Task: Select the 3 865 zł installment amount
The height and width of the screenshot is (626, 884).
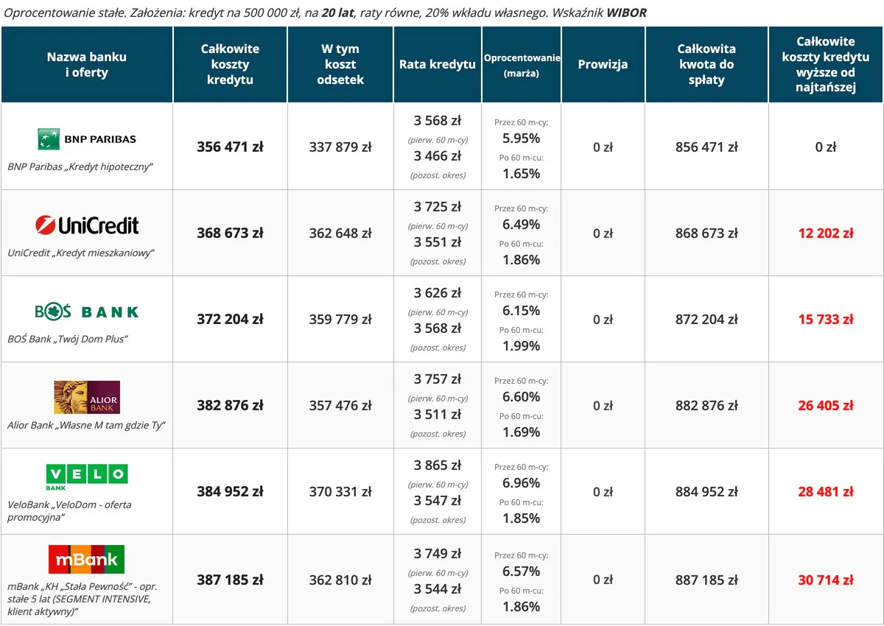Action: 438,465
